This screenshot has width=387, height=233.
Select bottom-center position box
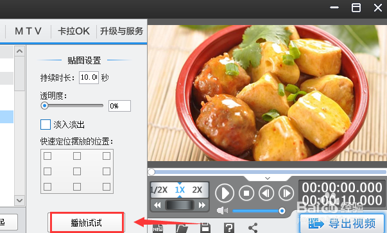click(77, 187)
